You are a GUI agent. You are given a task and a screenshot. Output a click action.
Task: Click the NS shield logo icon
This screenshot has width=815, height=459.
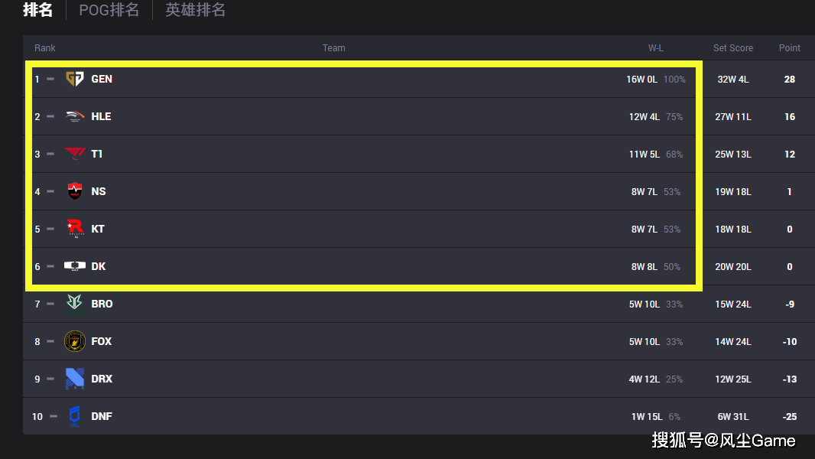(x=75, y=191)
